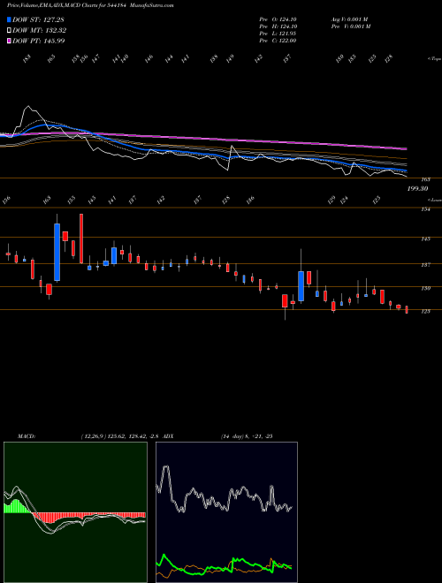Click the 154 price axis label
The width and height of the screenshot is (442, 583).
tap(426, 209)
